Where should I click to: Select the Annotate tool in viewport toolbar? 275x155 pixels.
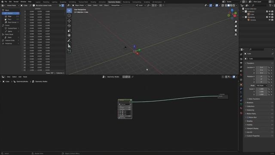(69, 40)
